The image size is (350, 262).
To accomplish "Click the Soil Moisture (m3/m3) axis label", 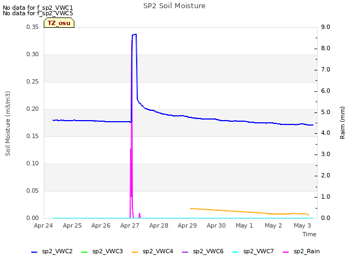I will 8,123.
